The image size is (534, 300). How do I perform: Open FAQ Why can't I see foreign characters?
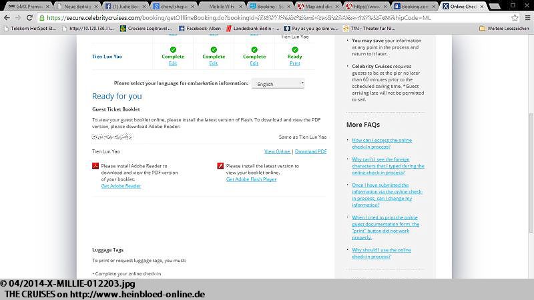click(x=388, y=166)
